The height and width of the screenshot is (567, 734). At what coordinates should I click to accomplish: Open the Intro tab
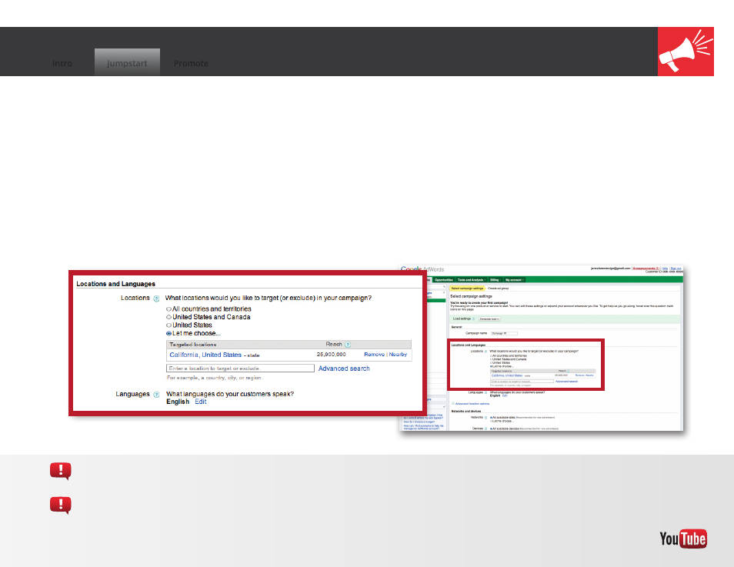coord(62,63)
